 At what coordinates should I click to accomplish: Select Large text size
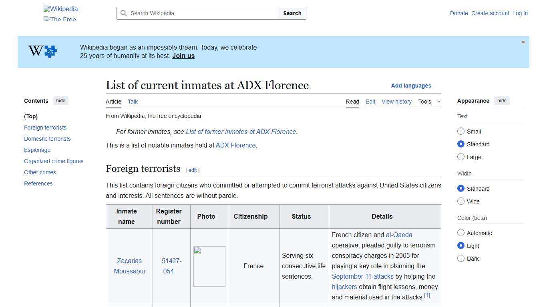tap(461, 157)
